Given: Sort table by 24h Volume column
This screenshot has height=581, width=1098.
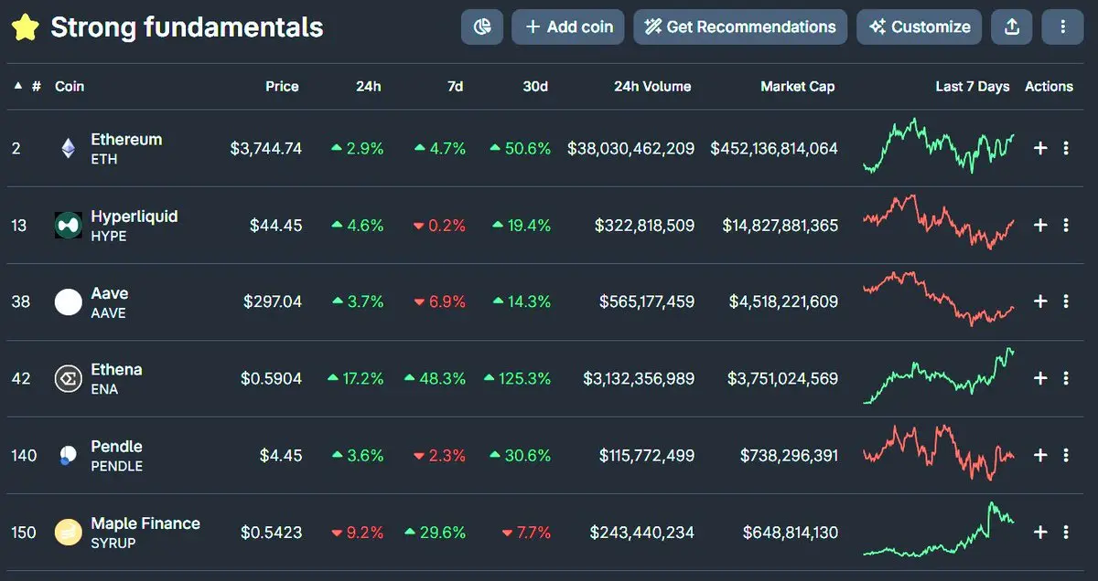Looking at the screenshot, I should coord(652,86).
